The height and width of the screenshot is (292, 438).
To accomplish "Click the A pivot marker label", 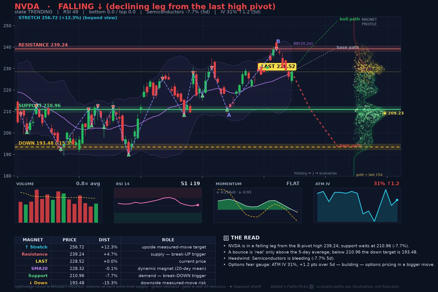I will pos(229,115).
